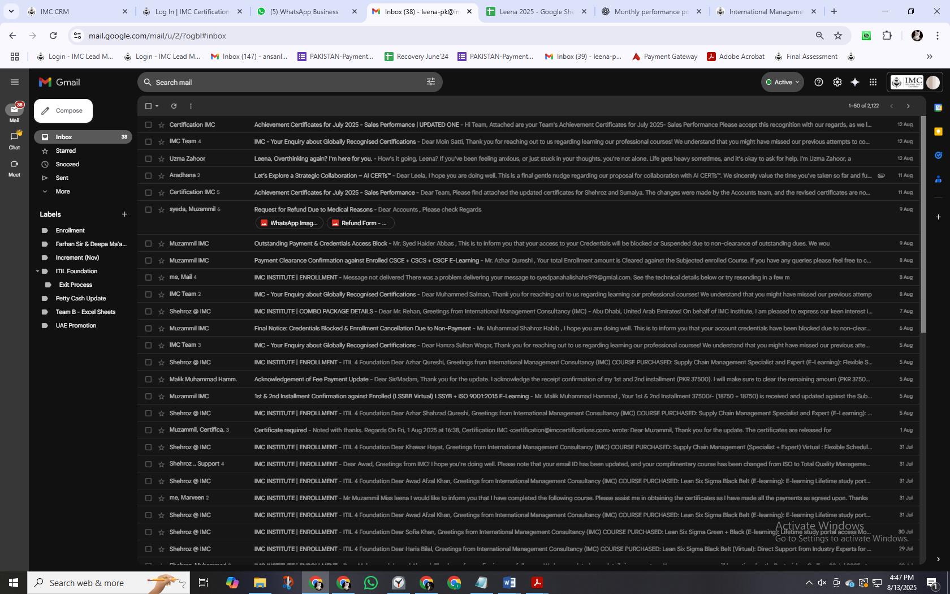
Task: Open Google Tasks side panel icon
Action: pyautogui.click(x=938, y=155)
